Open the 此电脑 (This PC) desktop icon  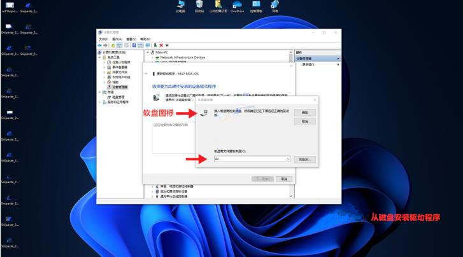click(x=181, y=6)
